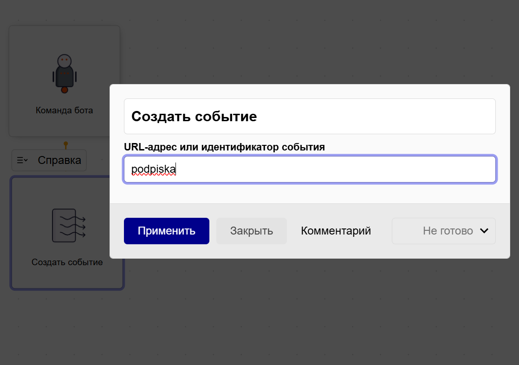Click the URL-адрес или идентификатор события label
The image size is (519, 365).
coord(224,147)
